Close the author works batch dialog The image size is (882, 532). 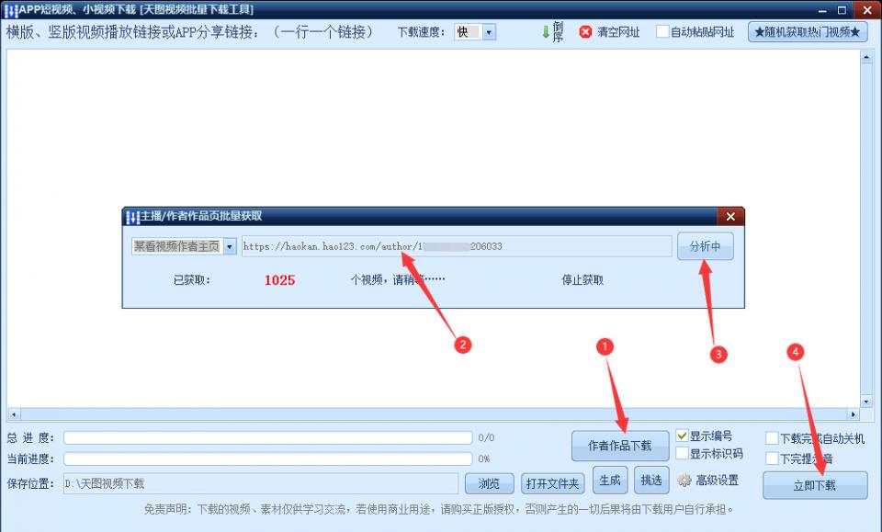[730, 217]
